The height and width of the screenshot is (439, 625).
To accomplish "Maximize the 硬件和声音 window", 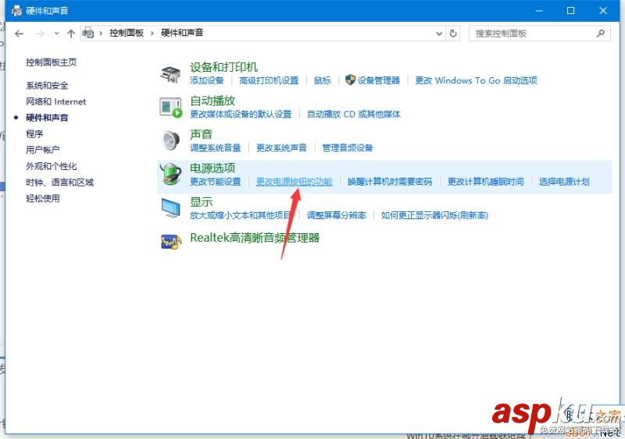I will tap(571, 11).
